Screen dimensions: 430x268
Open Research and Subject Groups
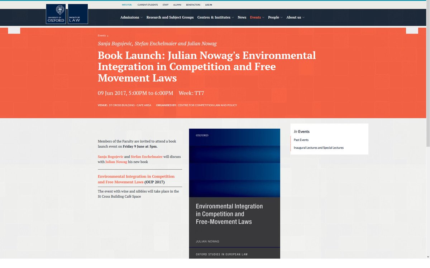170,17
